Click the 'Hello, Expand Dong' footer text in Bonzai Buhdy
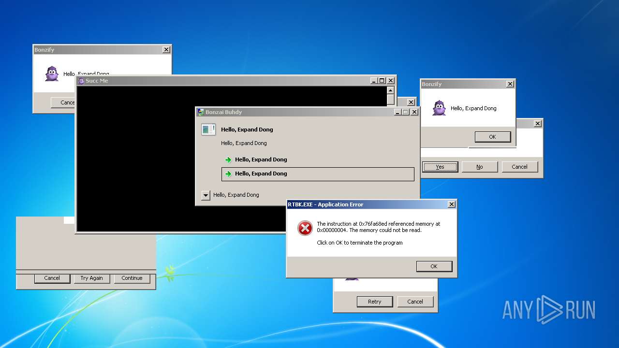The image size is (619, 348). coord(236,195)
